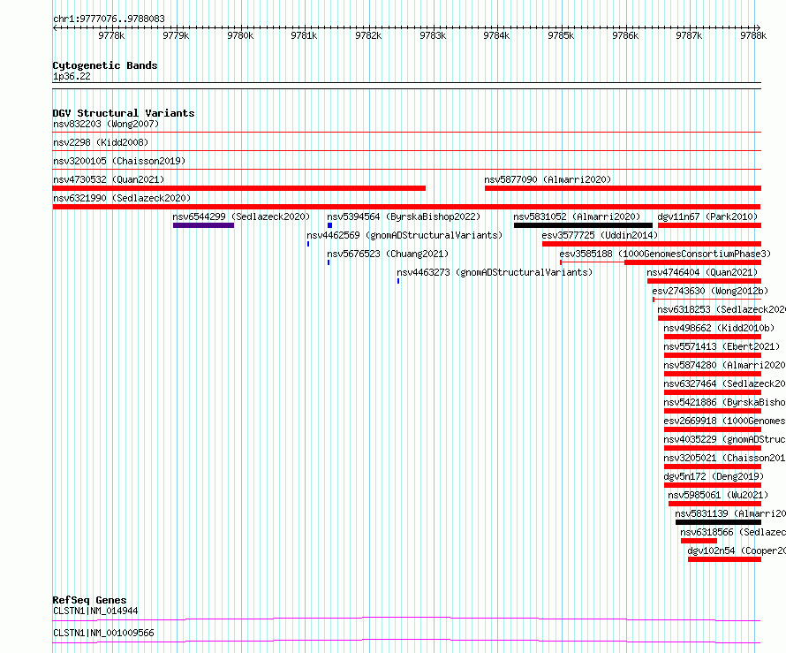Click the Cytogenetic Bands track title
This screenshot has height=653, width=786.
point(105,65)
